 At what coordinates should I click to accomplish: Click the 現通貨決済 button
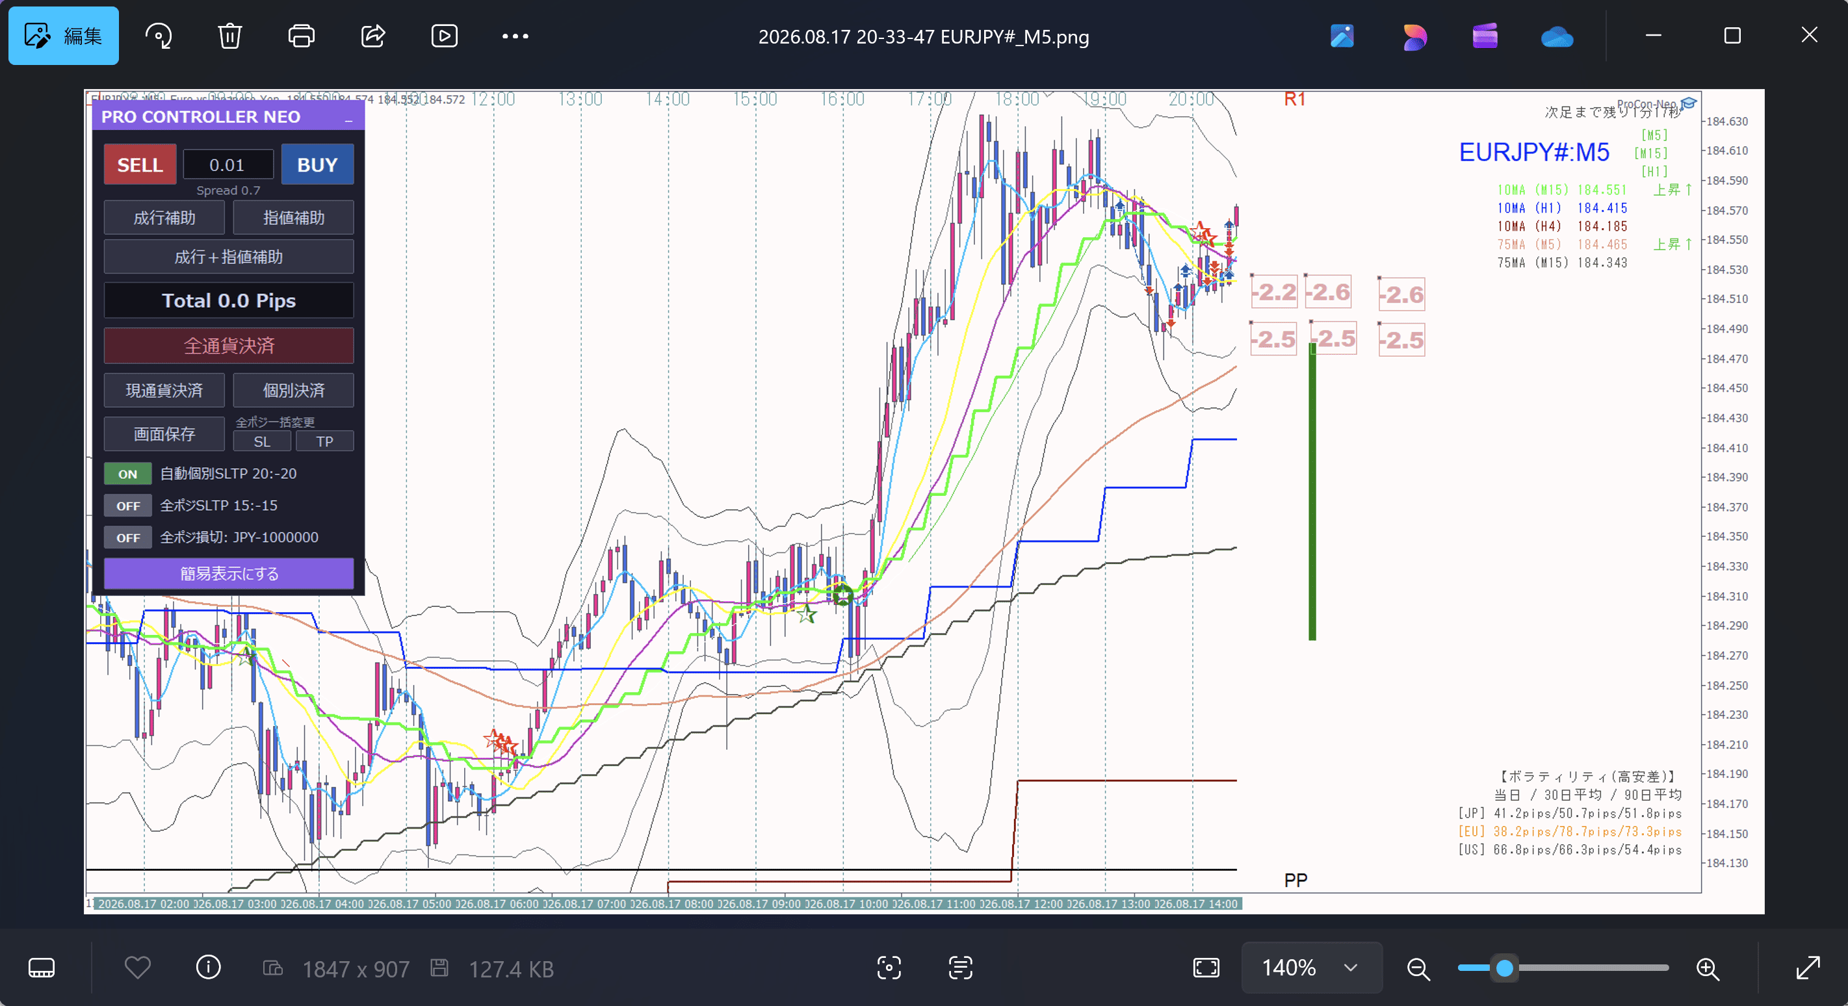pyautogui.click(x=164, y=390)
